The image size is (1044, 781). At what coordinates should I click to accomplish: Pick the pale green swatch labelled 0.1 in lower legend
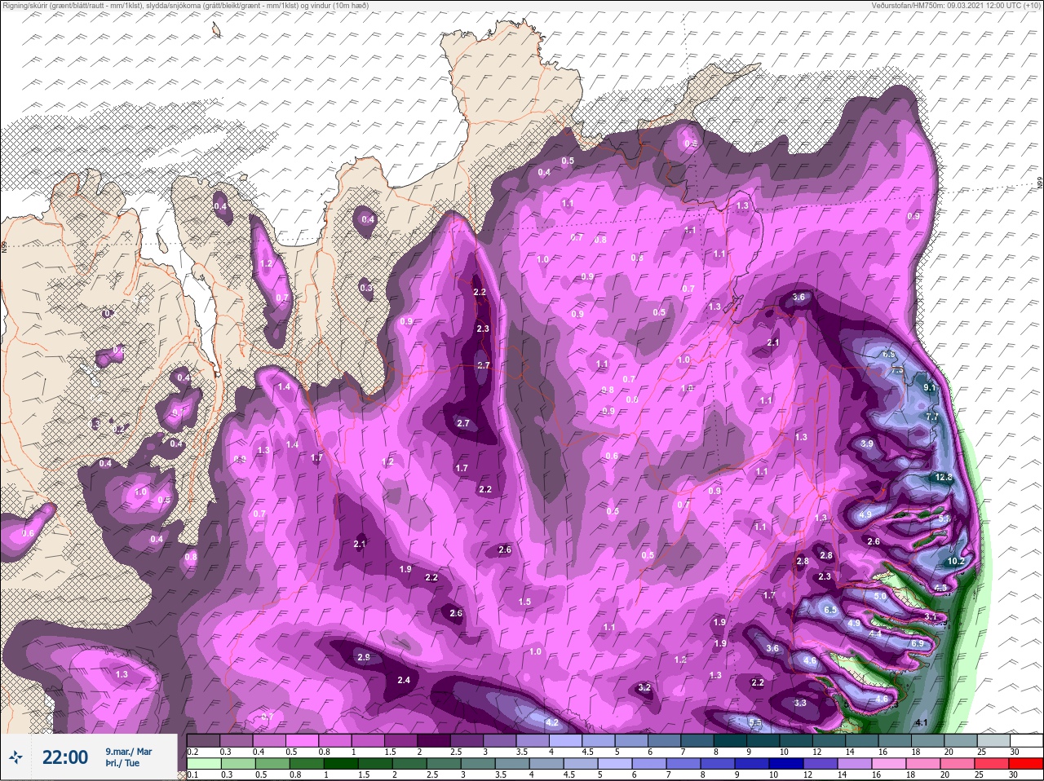[x=203, y=764]
